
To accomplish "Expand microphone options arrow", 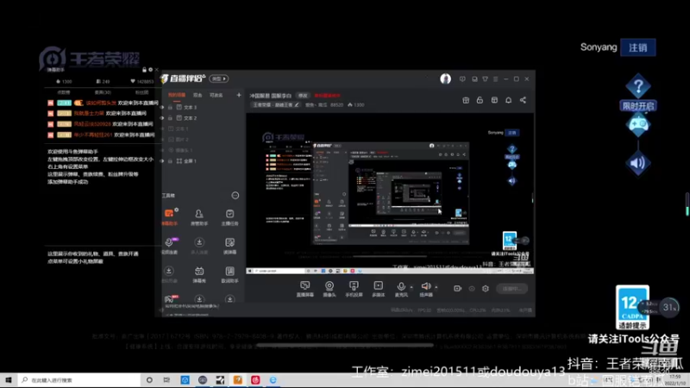I will 411,287.
